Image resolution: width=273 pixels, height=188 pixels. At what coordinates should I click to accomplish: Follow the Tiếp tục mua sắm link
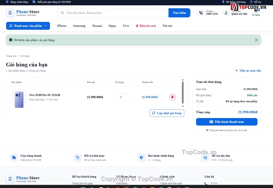click(x=248, y=71)
